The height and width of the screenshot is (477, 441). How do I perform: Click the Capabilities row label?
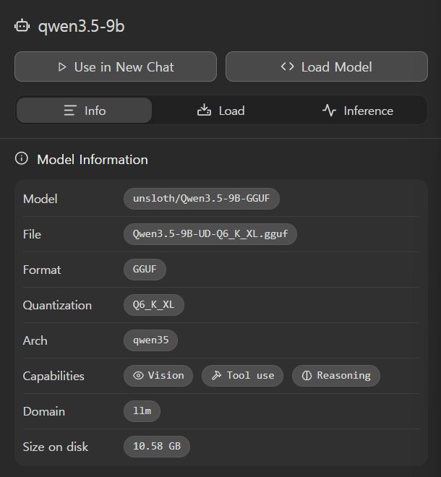(x=53, y=376)
